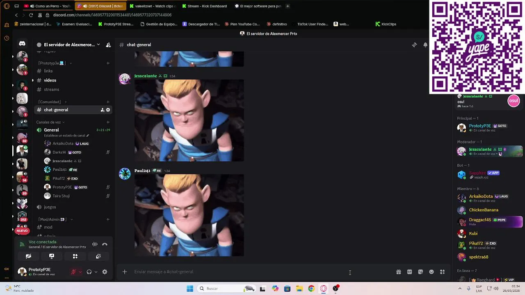Open sticker picker in message bar
This screenshot has width=525, height=295.
point(420,272)
